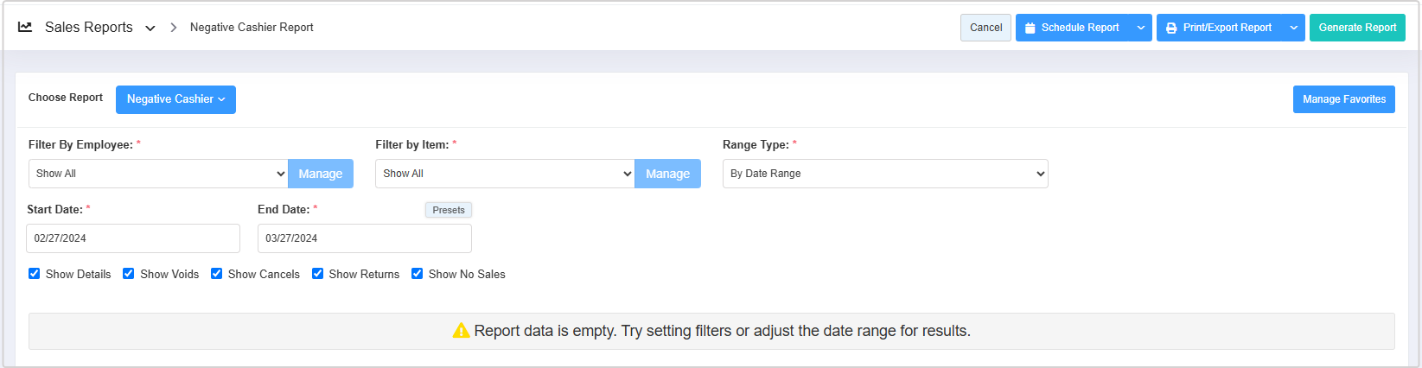This screenshot has width=1422, height=368.
Task: Click the calendar icon on Schedule Report
Action: pos(1030,28)
